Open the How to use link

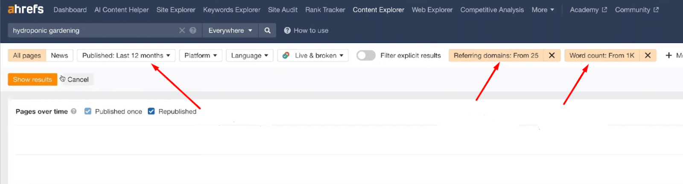coord(306,31)
